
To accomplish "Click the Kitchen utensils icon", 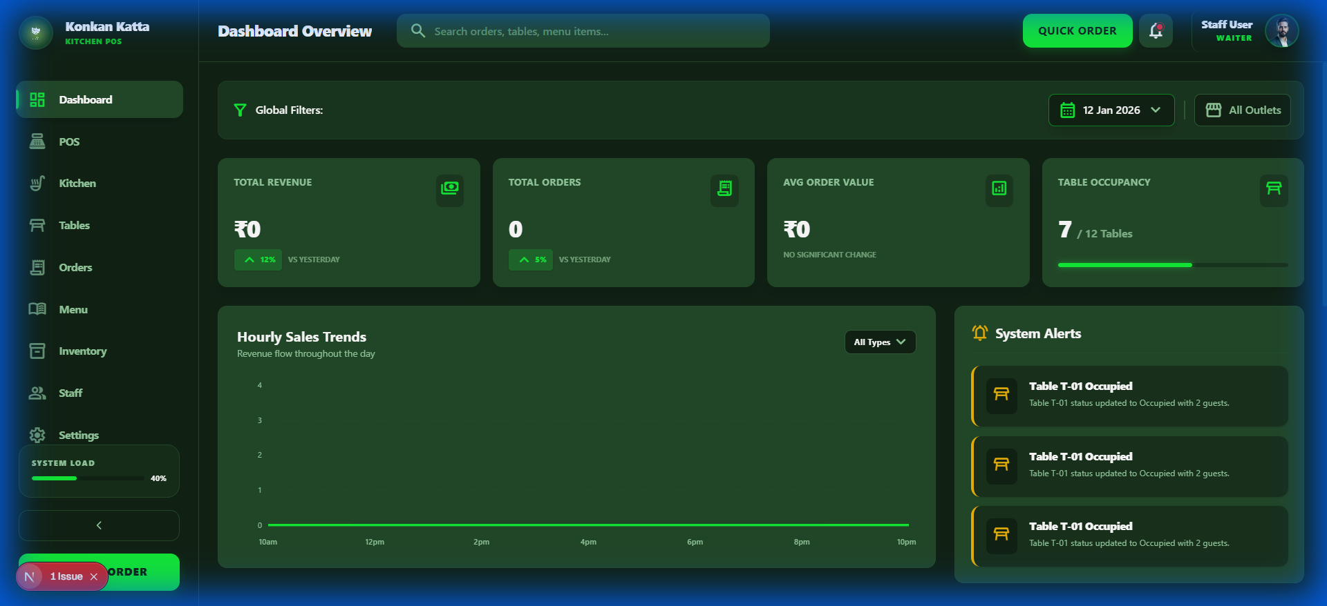I will click(x=37, y=184).
